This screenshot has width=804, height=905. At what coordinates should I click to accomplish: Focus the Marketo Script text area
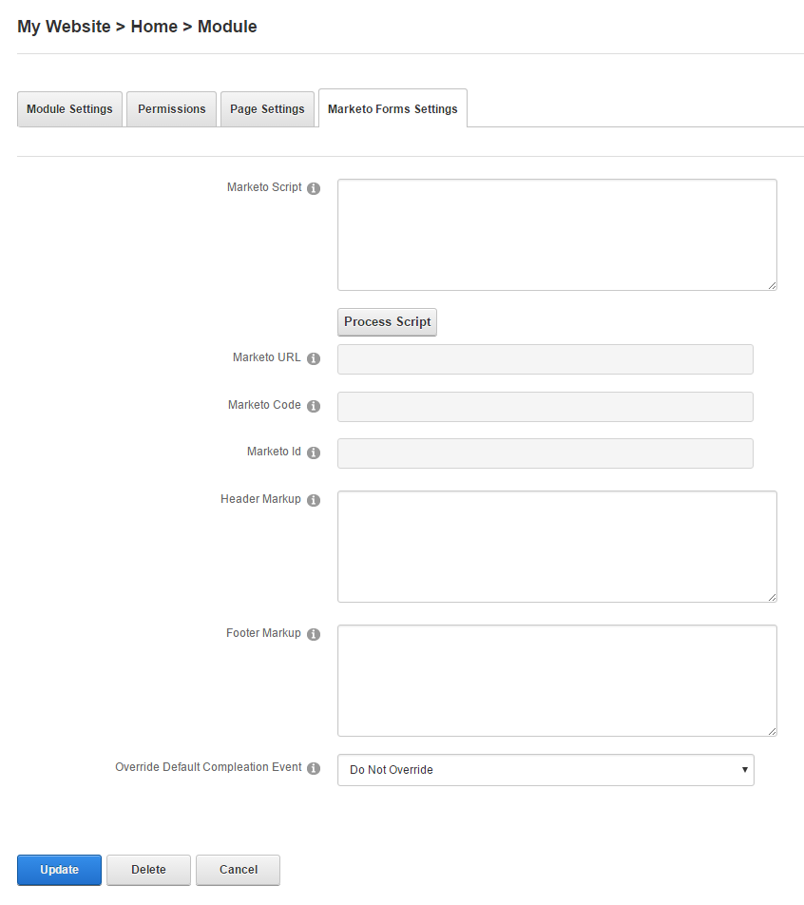(x=557, y=235)
